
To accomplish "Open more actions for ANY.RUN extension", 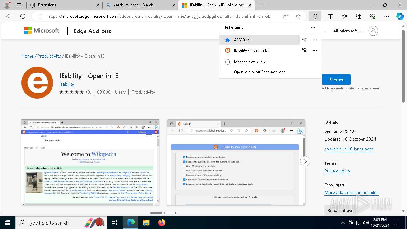I will pyautogui.click(x=315, y=40).
